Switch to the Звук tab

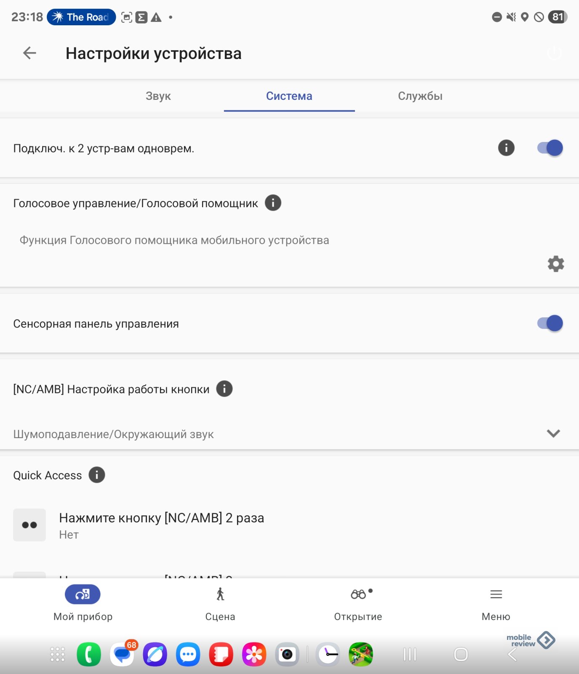pyautogui.click(x=158, y=96)
